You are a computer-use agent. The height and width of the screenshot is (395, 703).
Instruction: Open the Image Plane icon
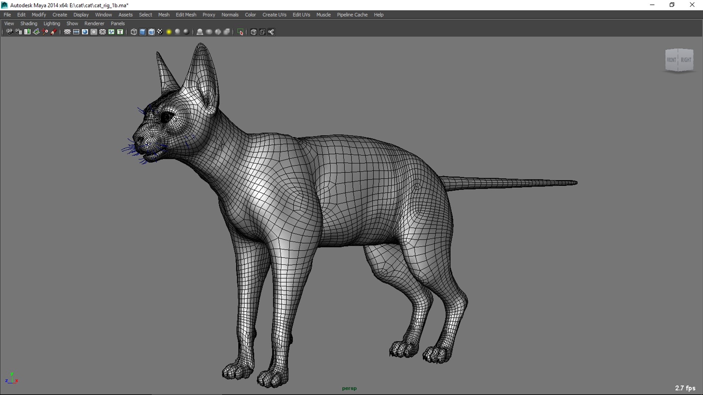coord(36,32)
